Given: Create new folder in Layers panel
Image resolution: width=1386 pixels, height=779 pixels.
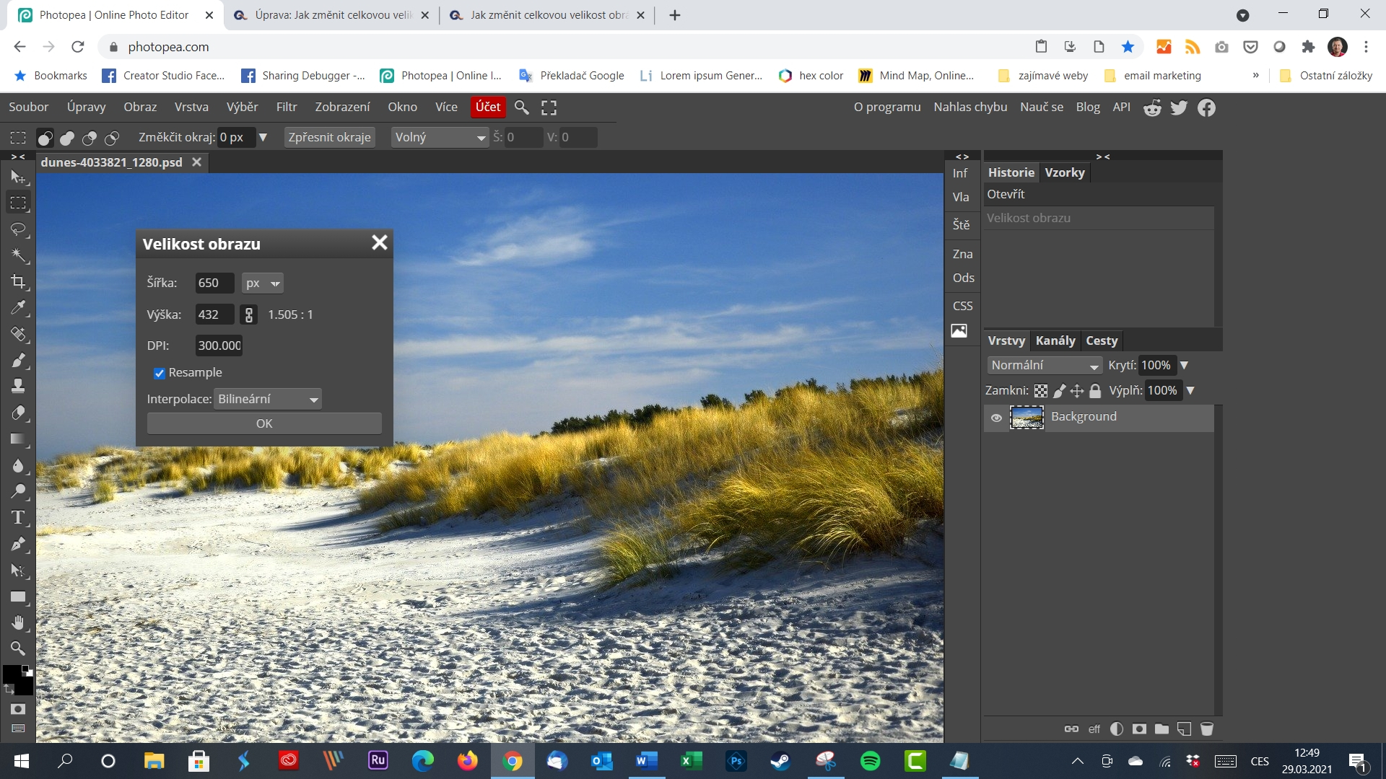Looking at the screenshot, I should click(1161, 729).
